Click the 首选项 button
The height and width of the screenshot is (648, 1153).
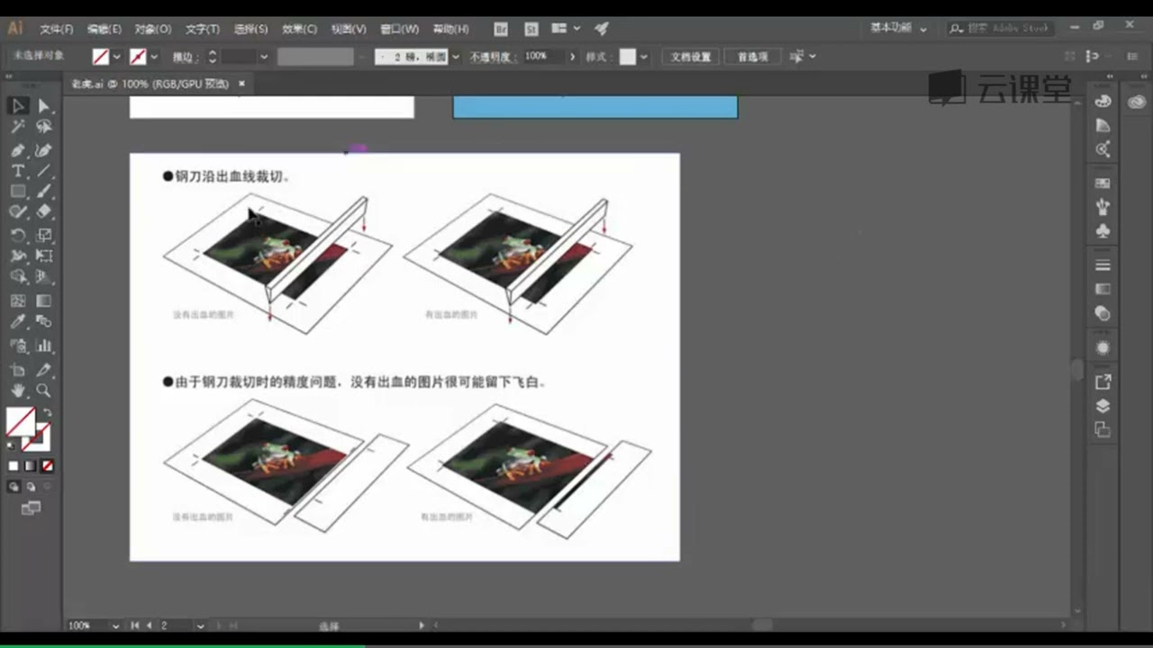coord(752,57)
